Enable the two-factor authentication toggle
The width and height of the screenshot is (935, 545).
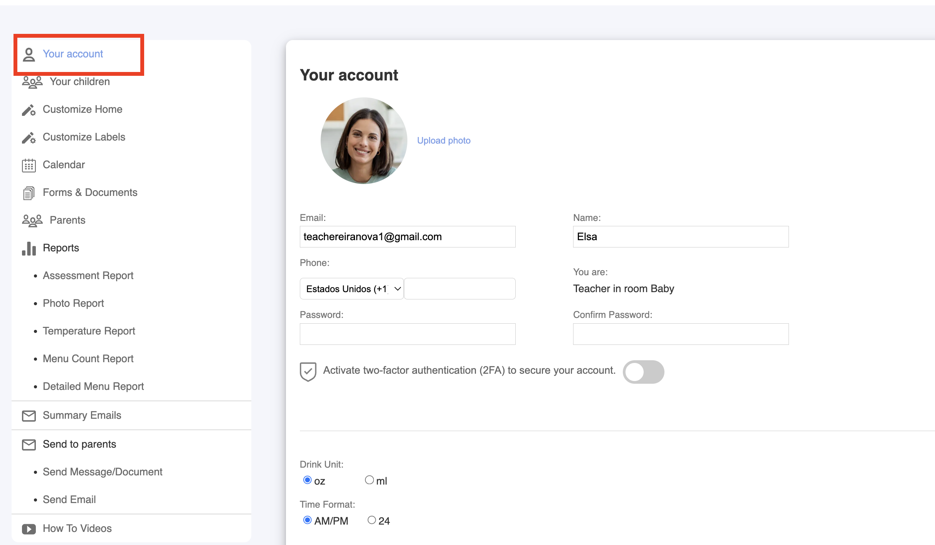click(643, 371)
